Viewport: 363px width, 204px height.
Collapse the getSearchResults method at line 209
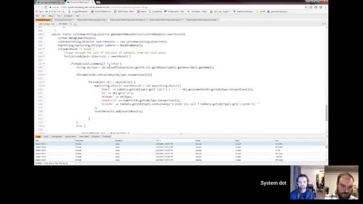(x=44, y=34)
